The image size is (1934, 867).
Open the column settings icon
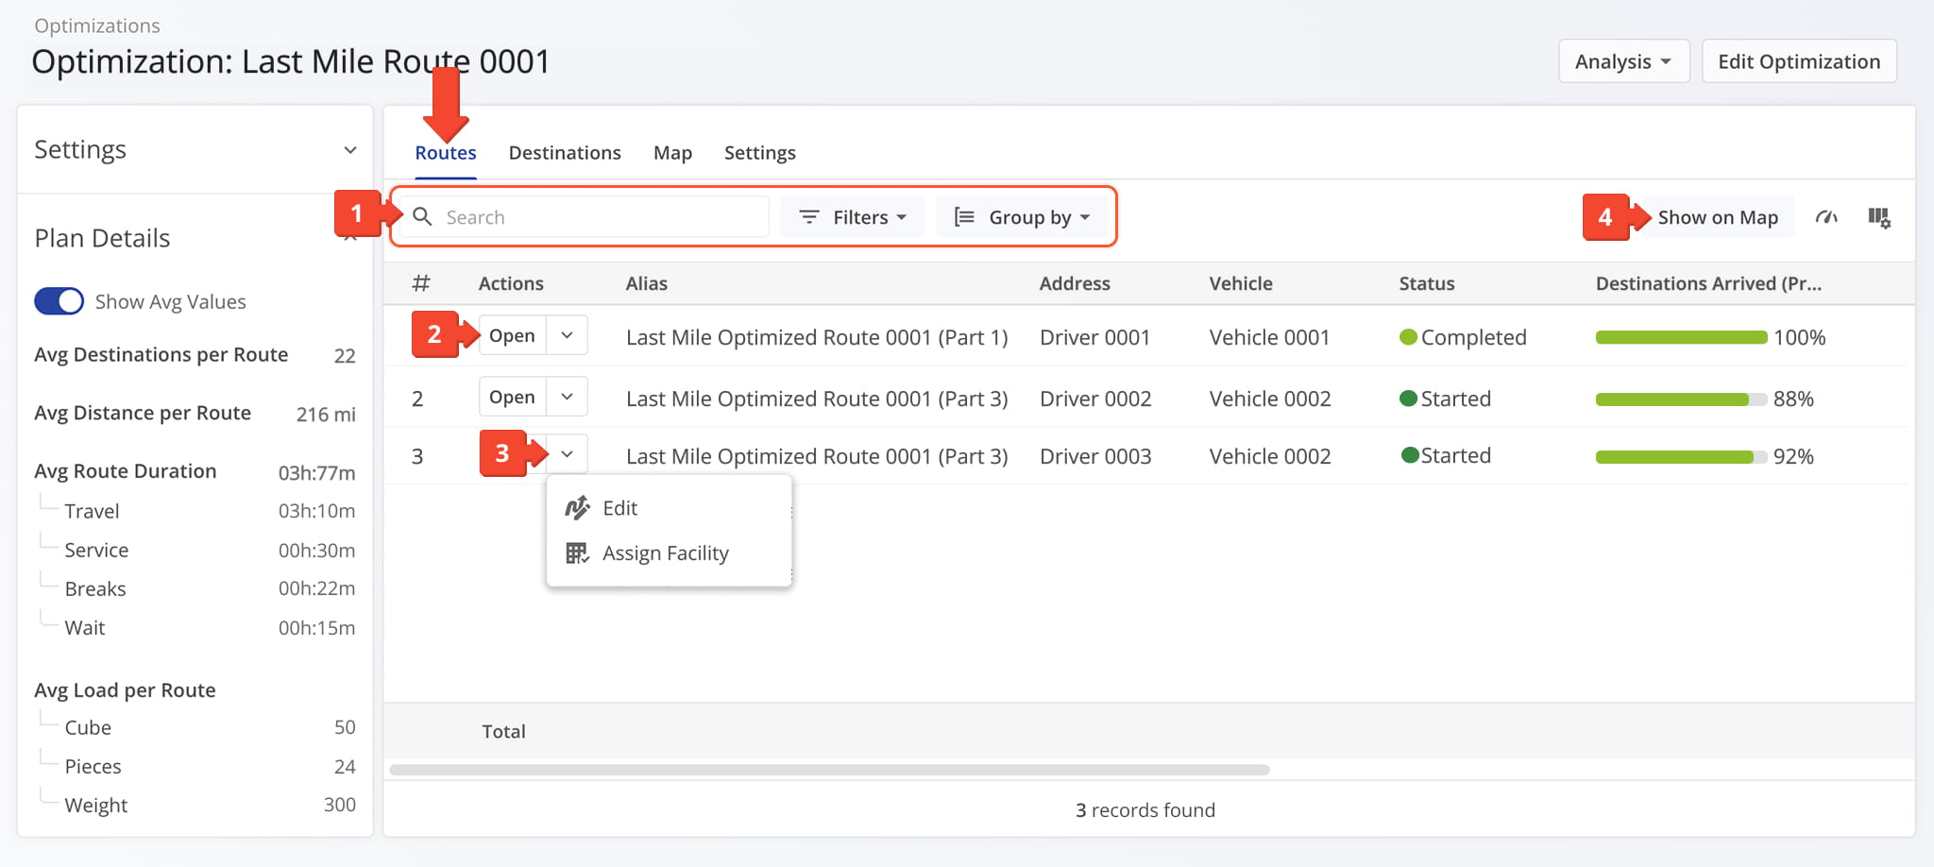point(1879,217)
